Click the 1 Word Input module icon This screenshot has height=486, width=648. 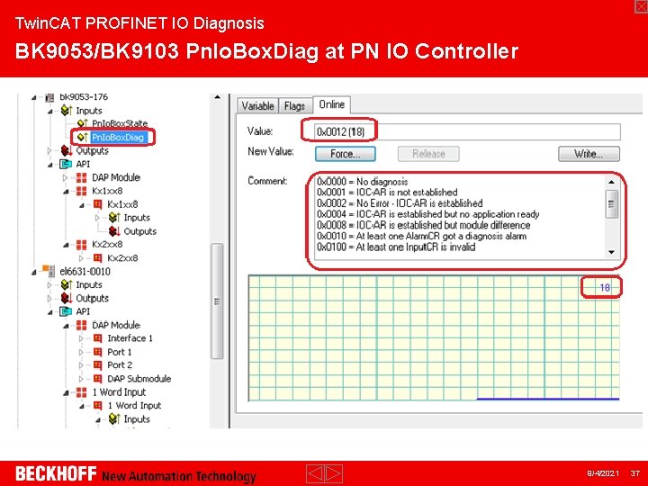click(81, 392)
